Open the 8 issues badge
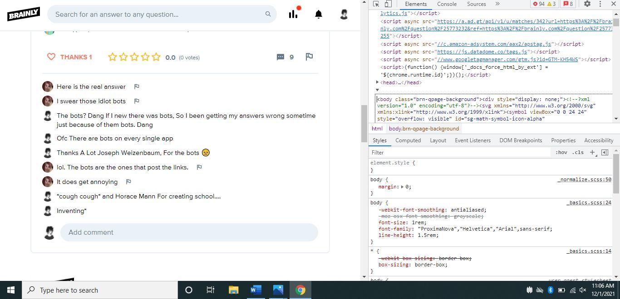Viewport: 620px width, 299px height. [x=568, y=4]
